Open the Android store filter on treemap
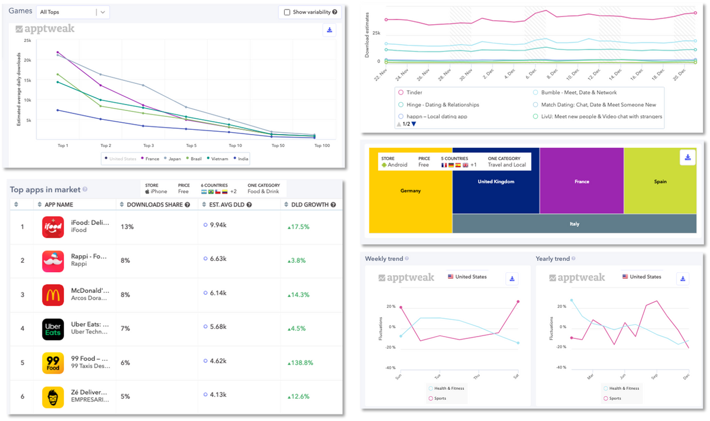 tap(396, 162)
